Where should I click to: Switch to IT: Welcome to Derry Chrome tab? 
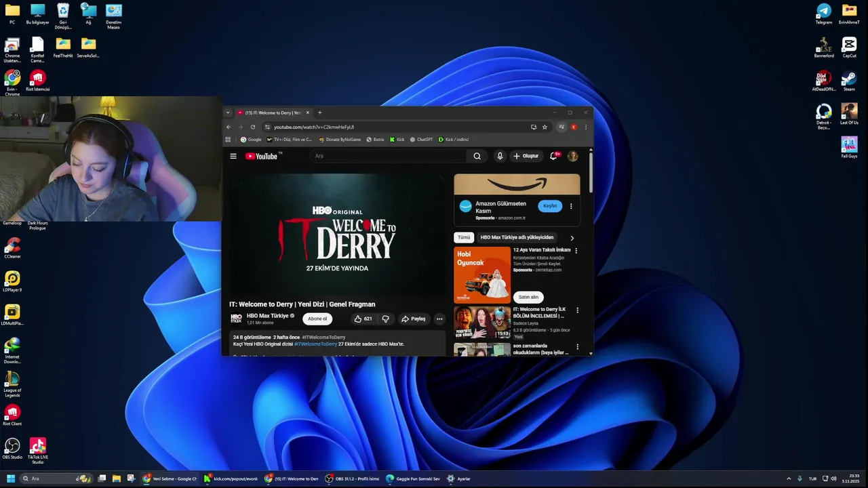(x=273, y=113)
